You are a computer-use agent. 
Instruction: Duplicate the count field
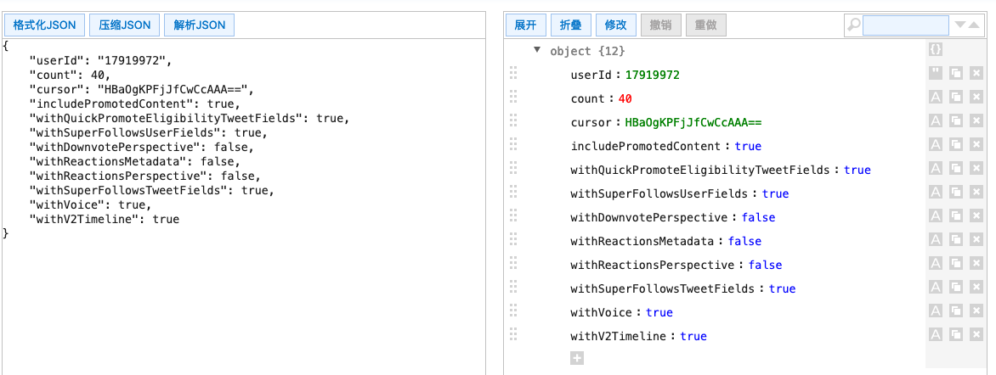click(x=955, y=98)
